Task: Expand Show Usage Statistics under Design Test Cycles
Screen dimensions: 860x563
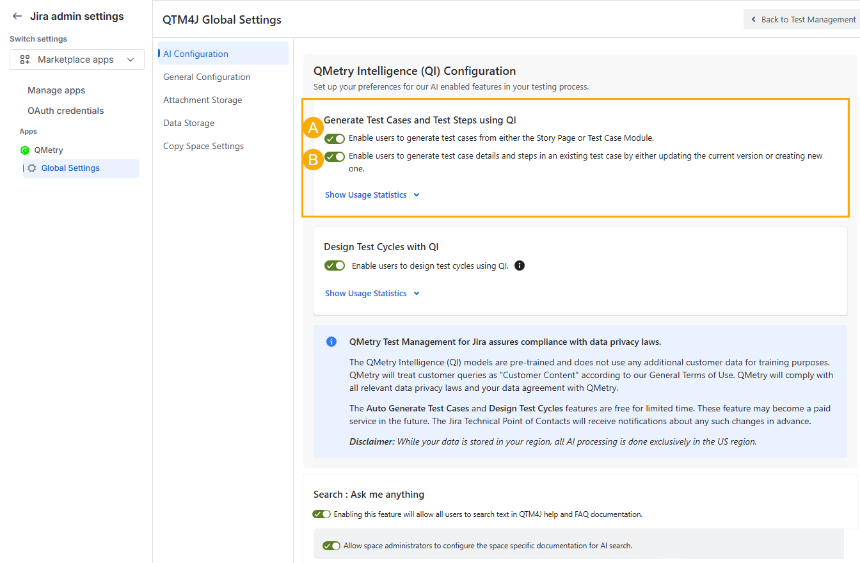Action: [x=372, y=294]
